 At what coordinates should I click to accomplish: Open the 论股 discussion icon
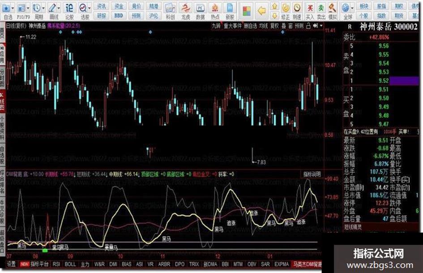tap(69, 8)
